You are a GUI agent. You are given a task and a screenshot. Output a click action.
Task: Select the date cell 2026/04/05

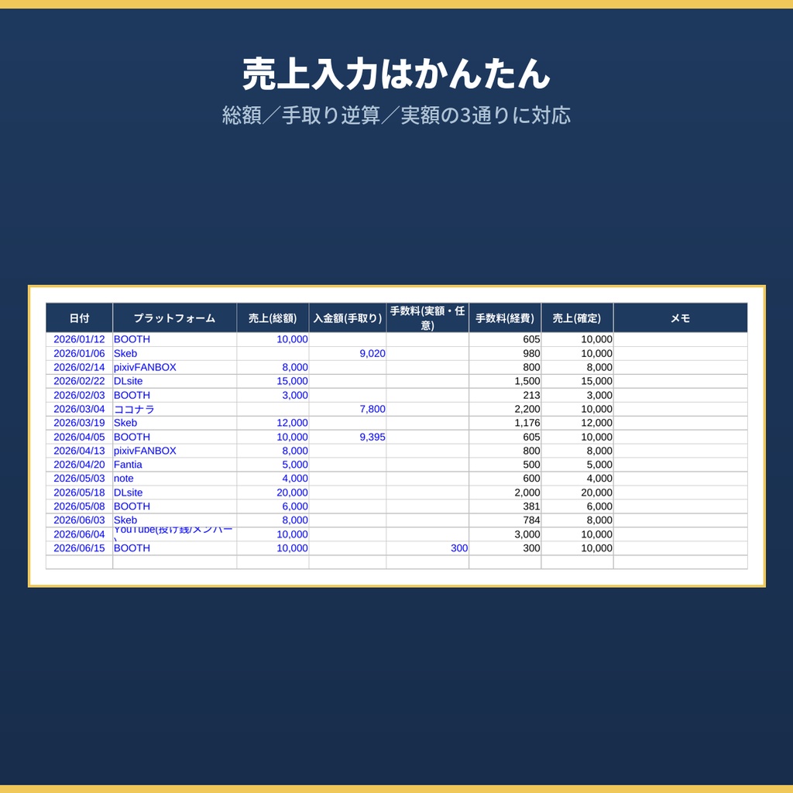pyautogui.click(x=80, y=437)
